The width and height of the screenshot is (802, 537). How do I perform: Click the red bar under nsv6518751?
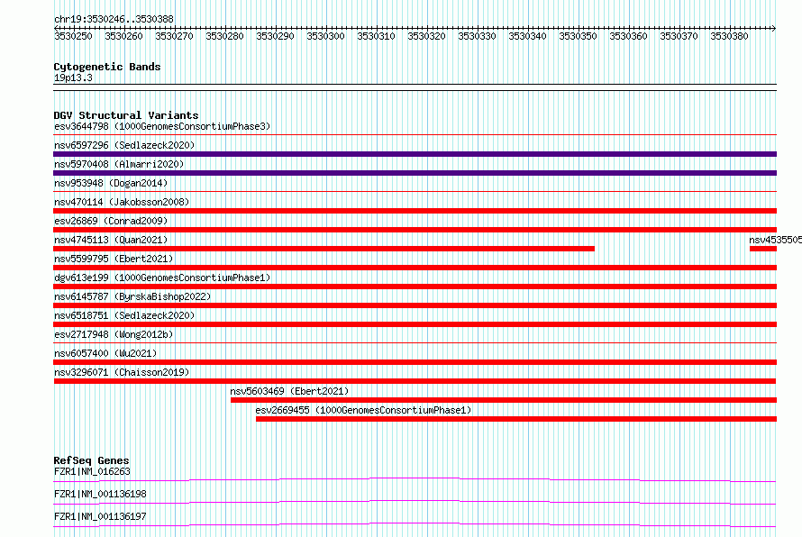415,324
